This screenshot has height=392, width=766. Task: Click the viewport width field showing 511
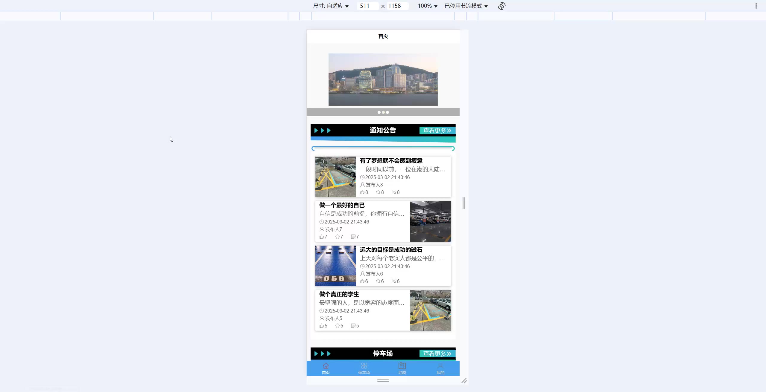(367, 6)
